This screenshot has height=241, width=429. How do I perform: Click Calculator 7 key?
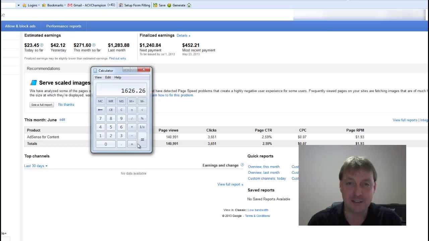(x=100, y=118)
